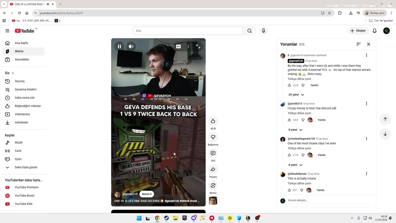Go to the next Short (down arrow)
This screenshot has width=396, height=223.
(x=385, y=134)
